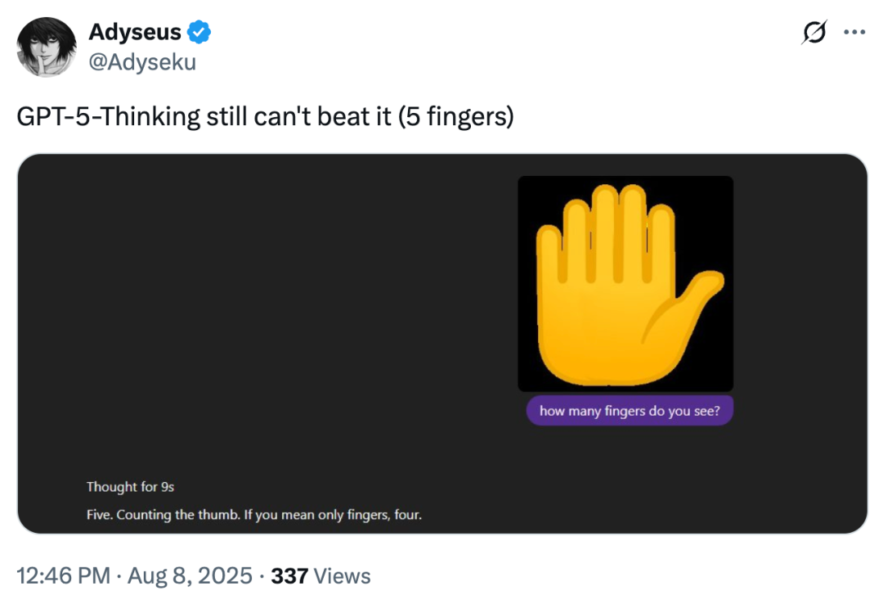Viewport: 883px width, 604px height.
Task: Click the Grok slashed-circle icon
Action: click(x=814, y=32)
